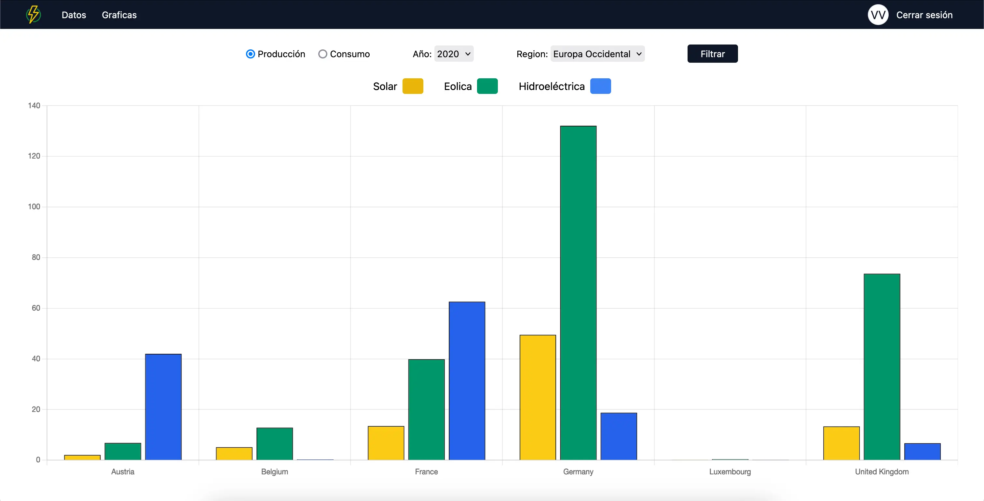Click the France axis label
This screenshot has width=984, height=501.
pos(426,472)
